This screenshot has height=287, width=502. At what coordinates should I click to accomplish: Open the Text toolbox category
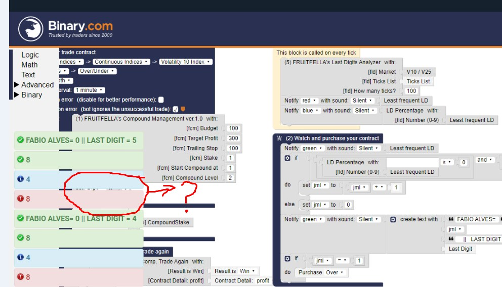tap(28, 75)
